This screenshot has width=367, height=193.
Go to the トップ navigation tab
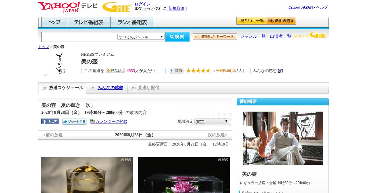[x=54, y=22]
